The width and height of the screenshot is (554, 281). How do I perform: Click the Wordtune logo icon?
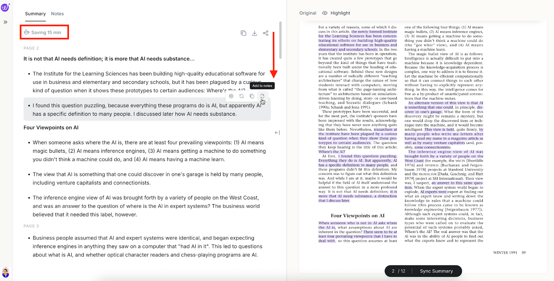pyautogui.click(x=5, y=7)
